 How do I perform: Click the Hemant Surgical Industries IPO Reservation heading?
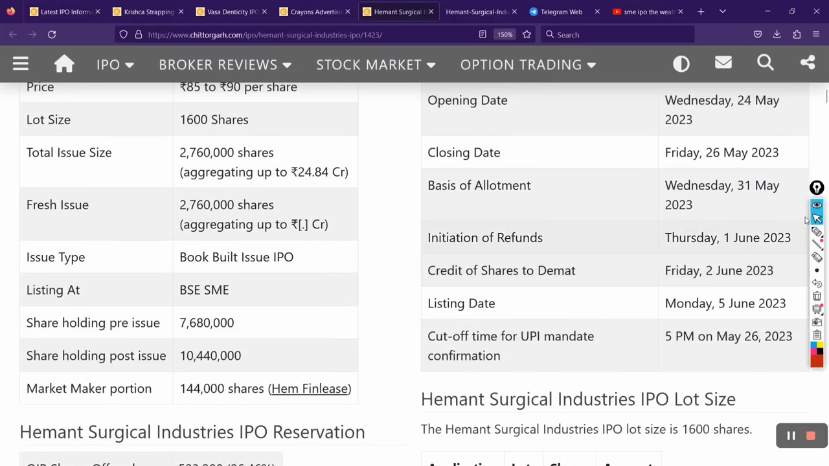[x=192, y=432]
